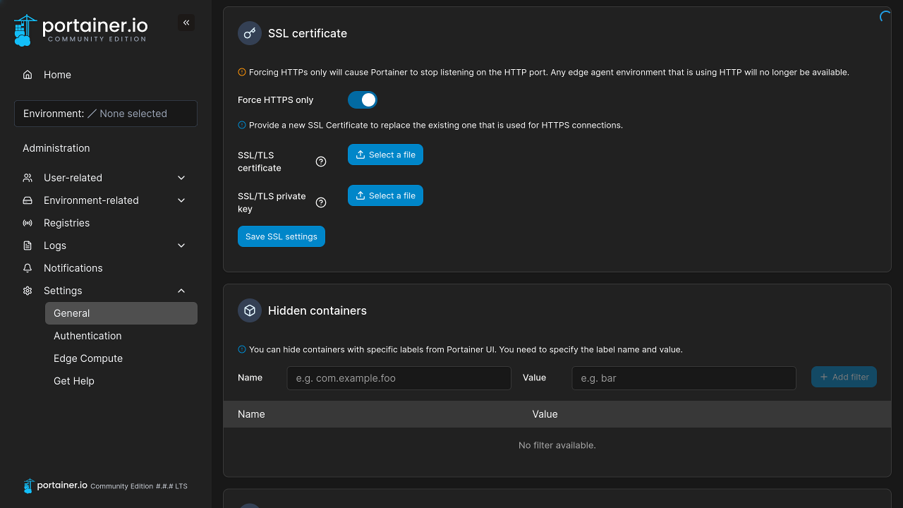
Task: Click the Home icon in sidebar
Action: click(x=27, y=74)
